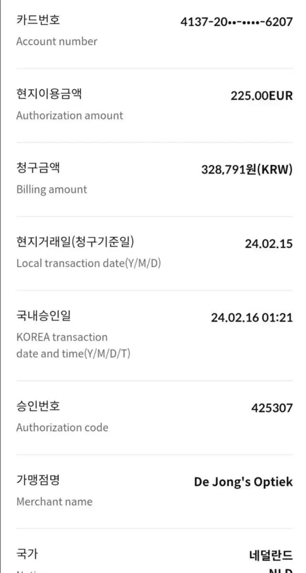This screenshot has height=573, width=306.
Task: Select the 가맹점명 label
Action: (x=38, y=480)
